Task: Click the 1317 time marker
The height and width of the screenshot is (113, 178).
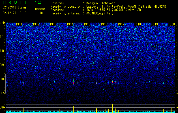Action: [x=121, y=24]
